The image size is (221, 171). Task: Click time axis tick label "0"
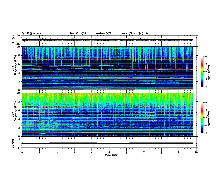22,153
